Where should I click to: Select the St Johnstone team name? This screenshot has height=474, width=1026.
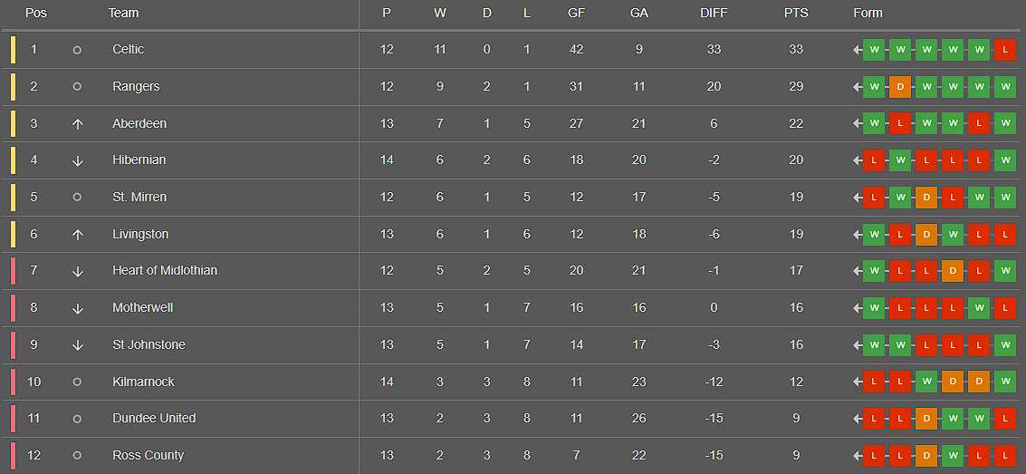coord(149,344)
